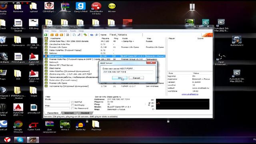Open the View menu
256x144 pixels.
(x=54, y=31)
